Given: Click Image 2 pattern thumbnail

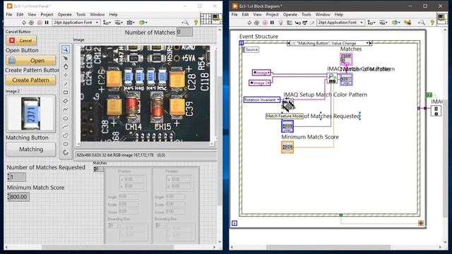Looking at the screenshot, I should [x=30, y=114].
